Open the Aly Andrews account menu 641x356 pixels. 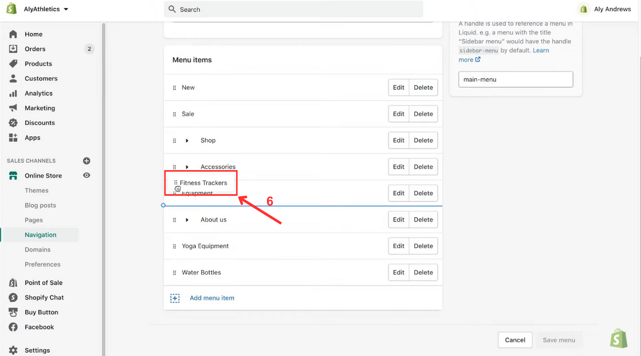coord(604,9)
